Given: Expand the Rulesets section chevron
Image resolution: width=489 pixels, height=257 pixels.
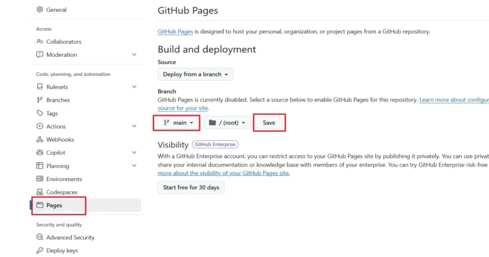Looking at the screenshot, I should point(134,87).
